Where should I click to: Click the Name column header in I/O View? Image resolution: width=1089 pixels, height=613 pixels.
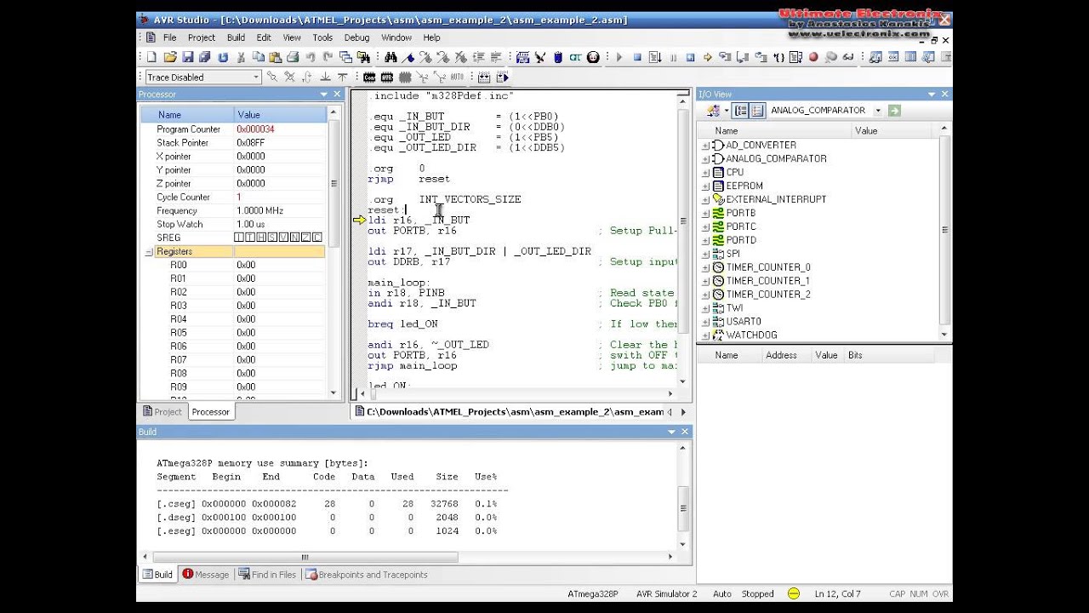pyautogui.click(x=774, y=131)
